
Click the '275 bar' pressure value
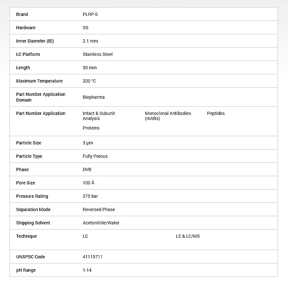(x=90, y=196)
